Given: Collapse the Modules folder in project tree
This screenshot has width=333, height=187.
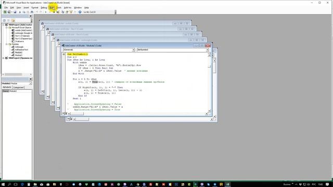Looking at the screenshot, I should (x=7, y=44).
